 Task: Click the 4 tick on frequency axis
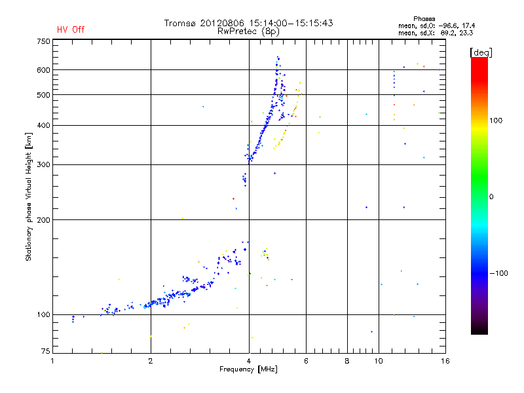(249, 361)
